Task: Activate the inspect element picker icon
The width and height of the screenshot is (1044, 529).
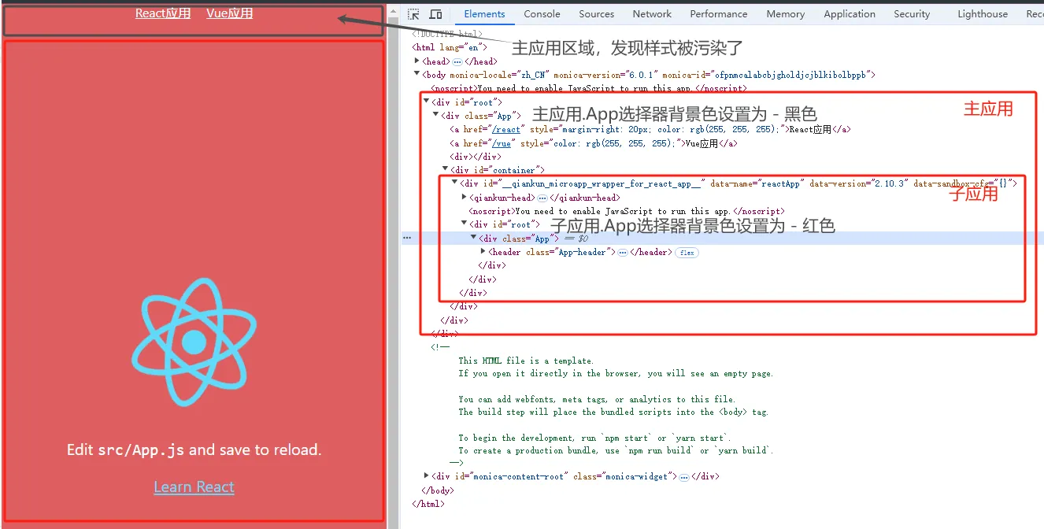Action: tap(413, 14)
